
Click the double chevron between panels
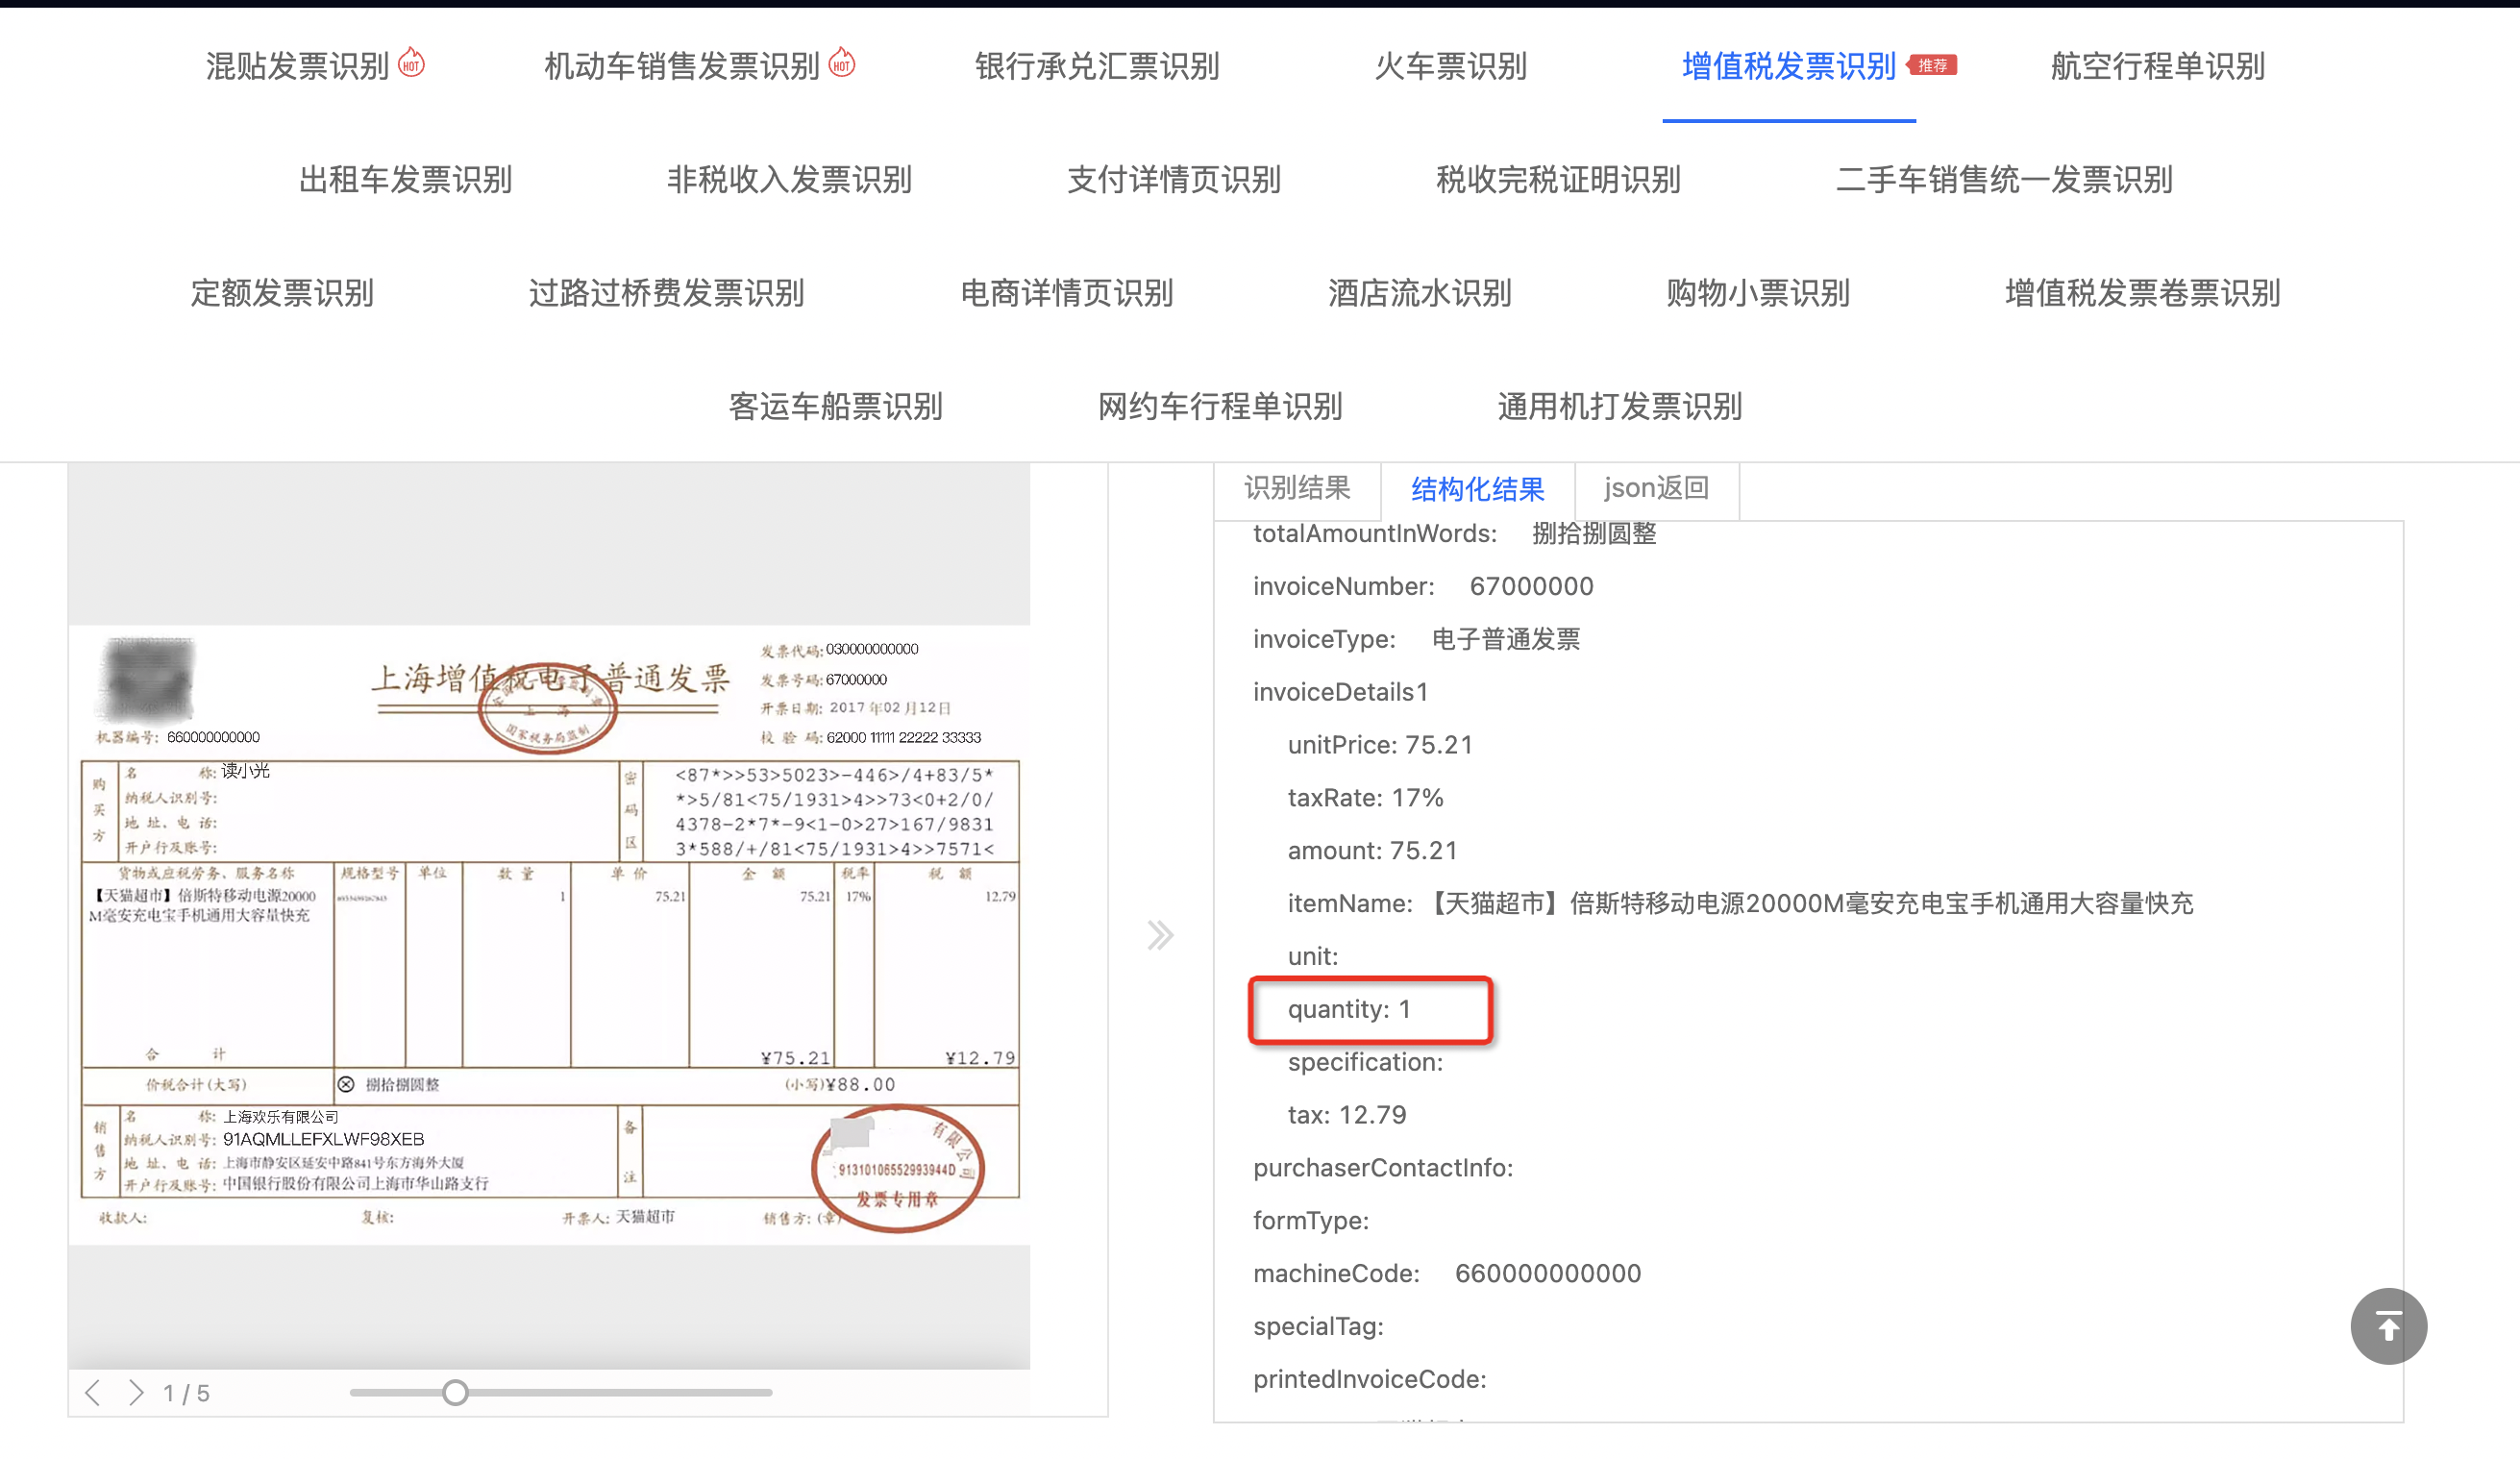click(x=1160, y=935)
